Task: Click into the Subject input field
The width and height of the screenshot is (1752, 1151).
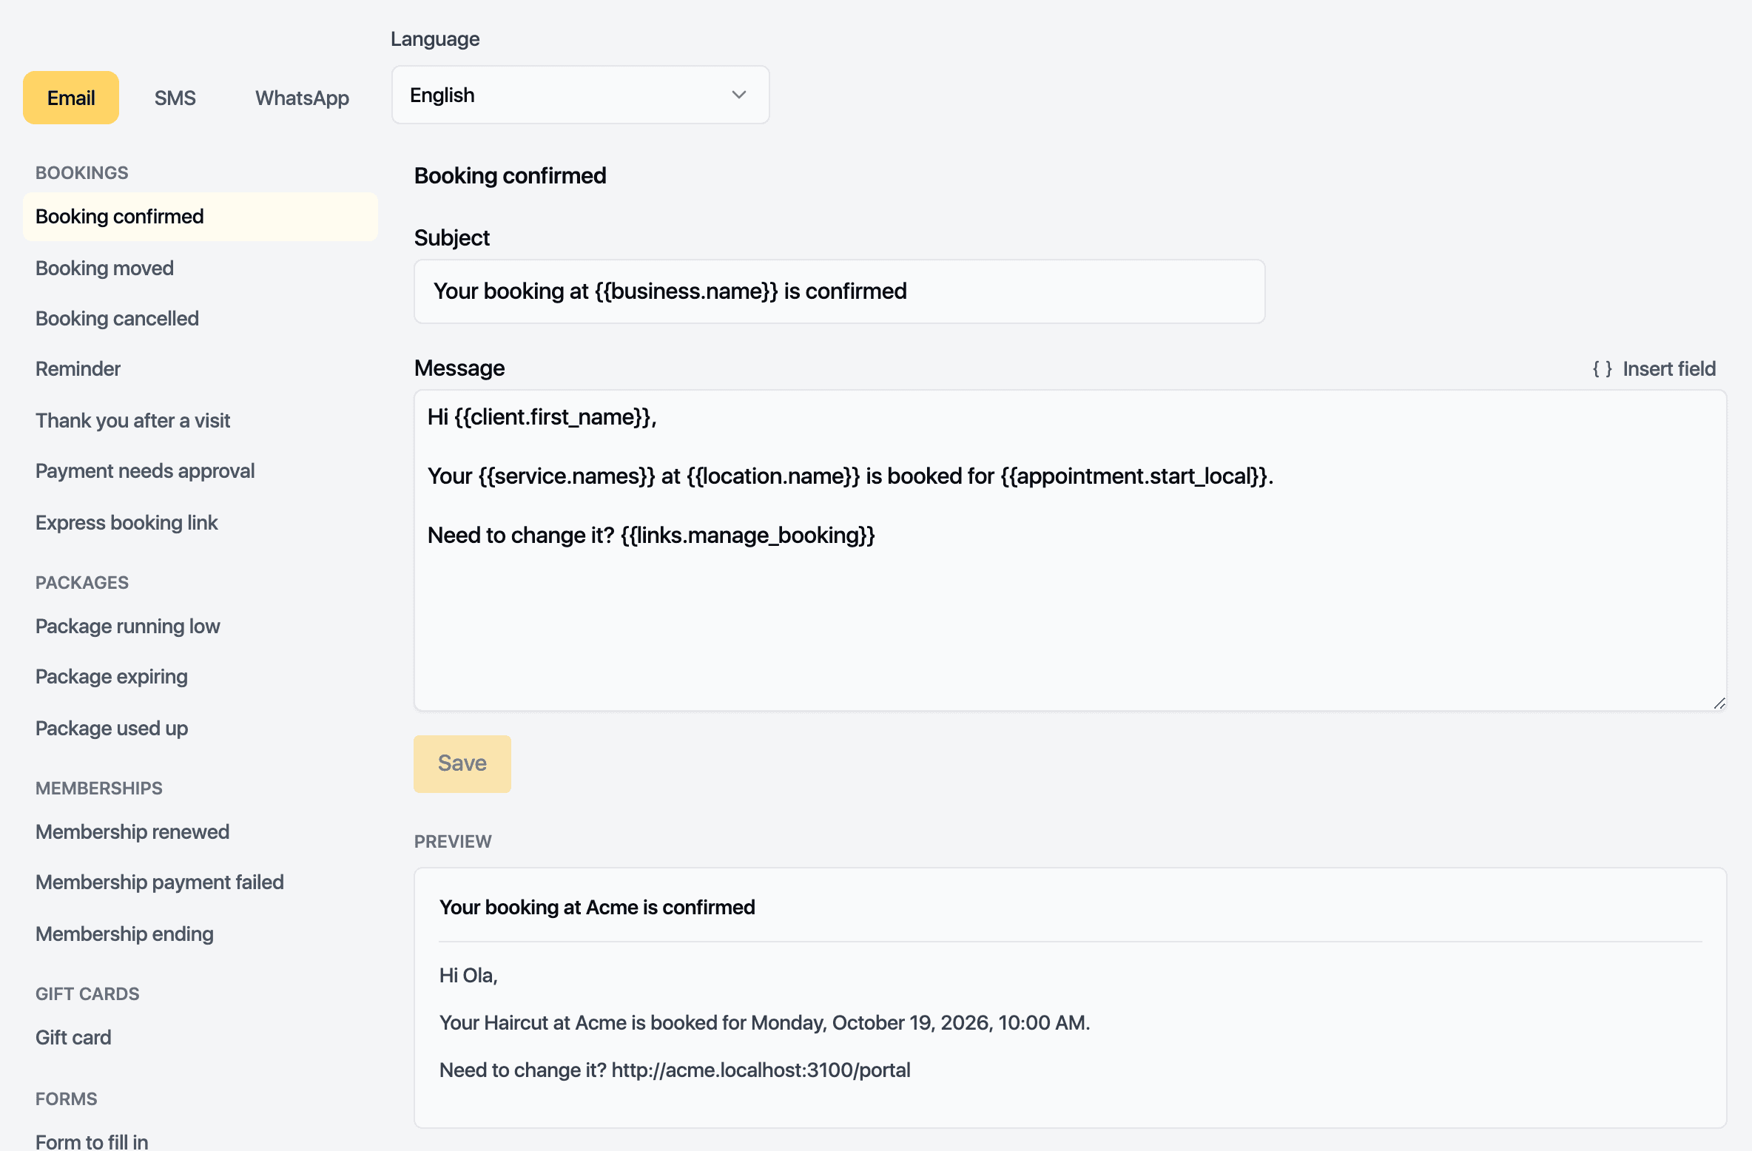Action: coord(839,291)
